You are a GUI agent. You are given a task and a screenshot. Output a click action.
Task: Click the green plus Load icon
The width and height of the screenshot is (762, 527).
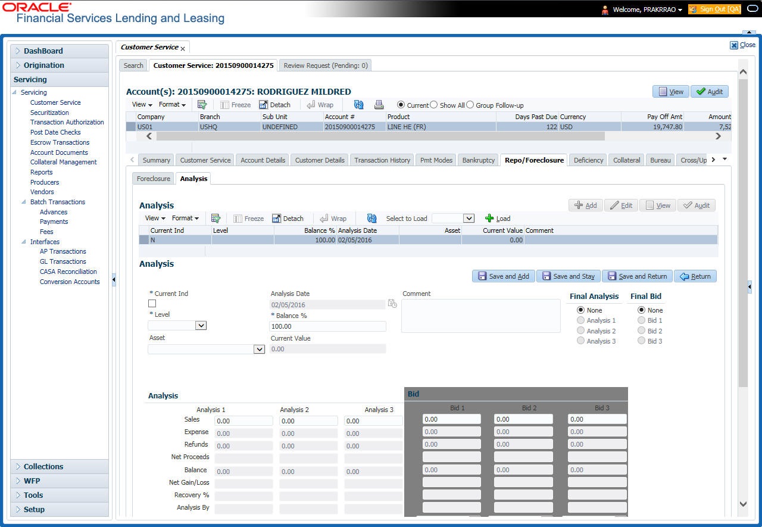[x=489, y=219]
